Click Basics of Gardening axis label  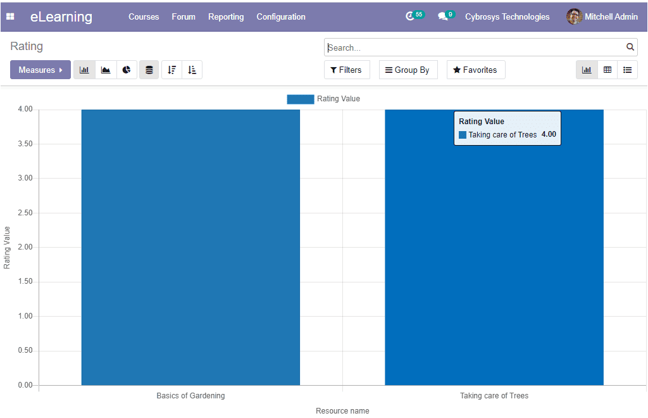click(190, 396)
